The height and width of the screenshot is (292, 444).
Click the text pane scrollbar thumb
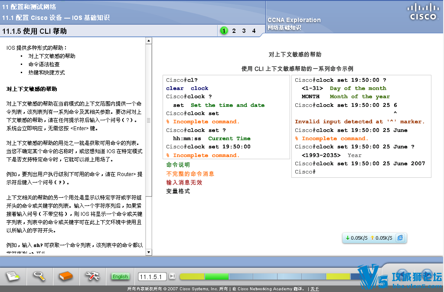click(149, 120)
